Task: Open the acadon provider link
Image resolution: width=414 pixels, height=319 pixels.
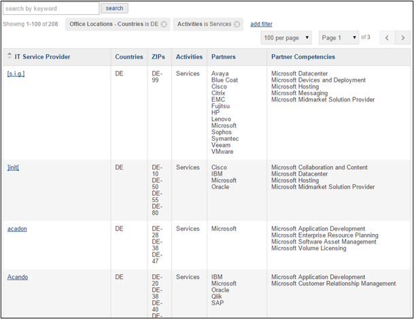Action: pos(17,229)
